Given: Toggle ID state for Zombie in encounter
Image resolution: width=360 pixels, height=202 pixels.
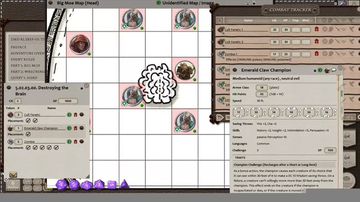Looking at the screenshot, I should (69, 142).
